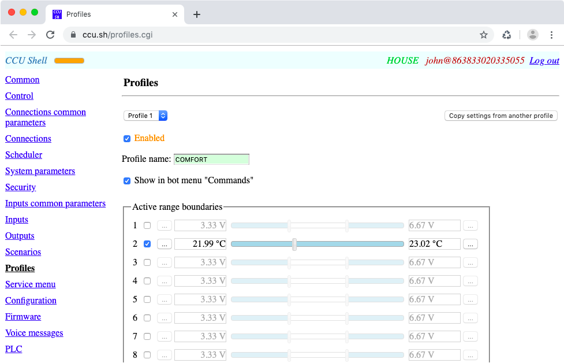Click Copy settings from another profile

[x=500, y=116]
